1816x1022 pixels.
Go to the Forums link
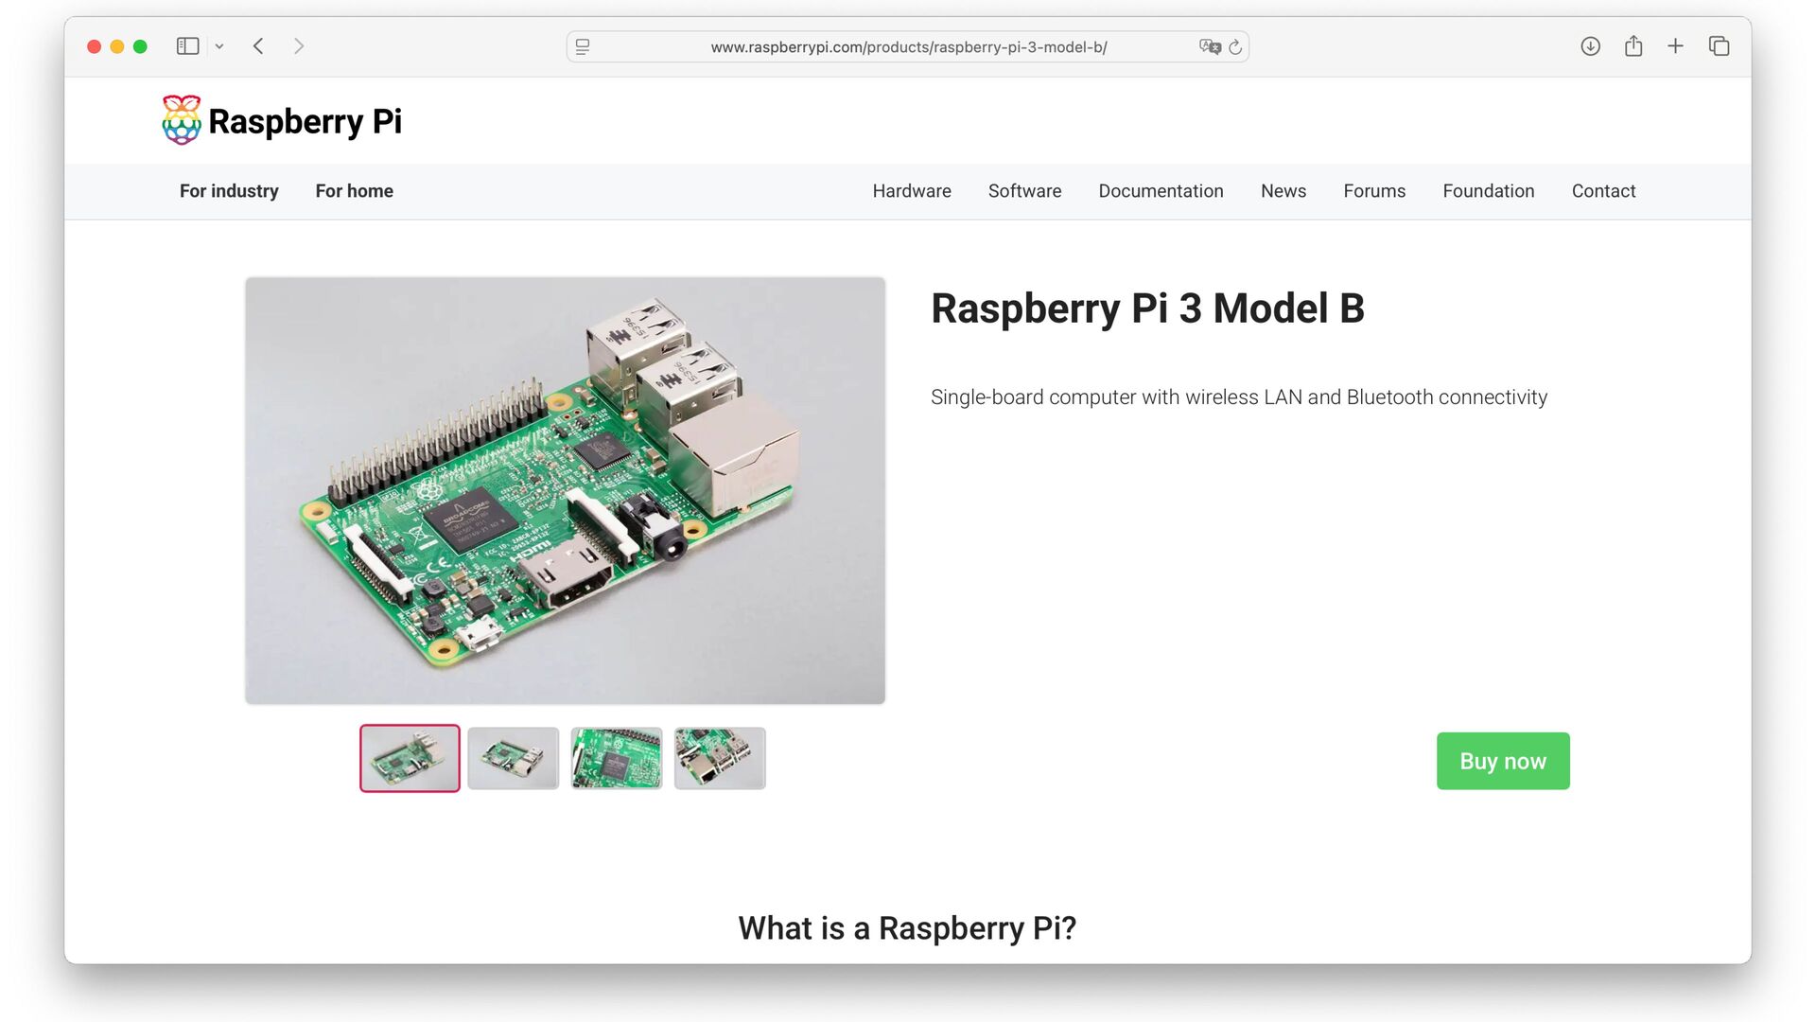point(1374,191)
